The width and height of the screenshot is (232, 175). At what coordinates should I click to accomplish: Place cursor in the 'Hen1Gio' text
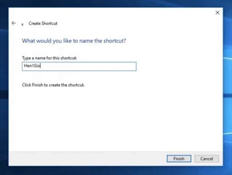[31, 66]
